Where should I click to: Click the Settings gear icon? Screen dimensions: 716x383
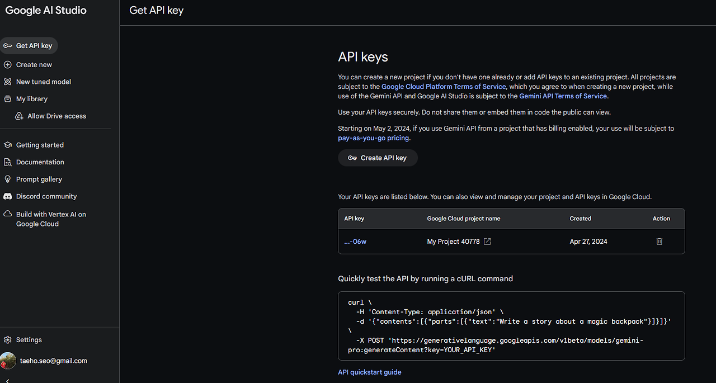(x=8, y=340)
